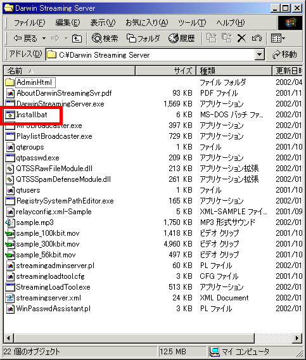Select sample_56kbit.mov video icon
This screenshot has width=306, height=360.
tap(10, 255)
